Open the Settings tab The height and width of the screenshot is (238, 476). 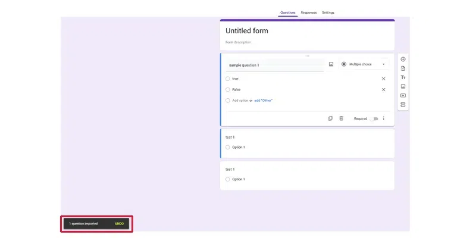click(328, 12)
